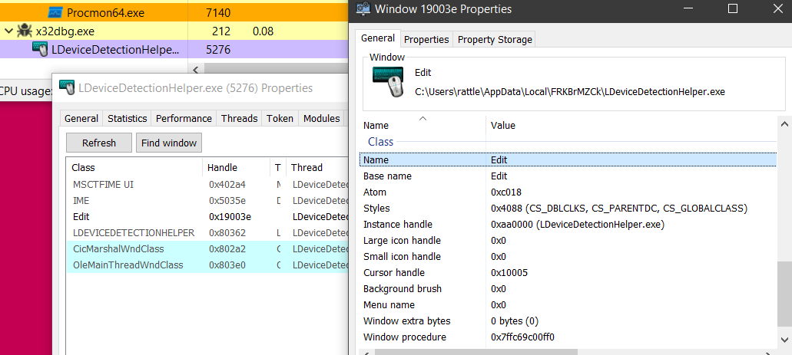Select the Instance handle property row
Image resolution: width=792 pixels, height=355 pixels.
568,225
